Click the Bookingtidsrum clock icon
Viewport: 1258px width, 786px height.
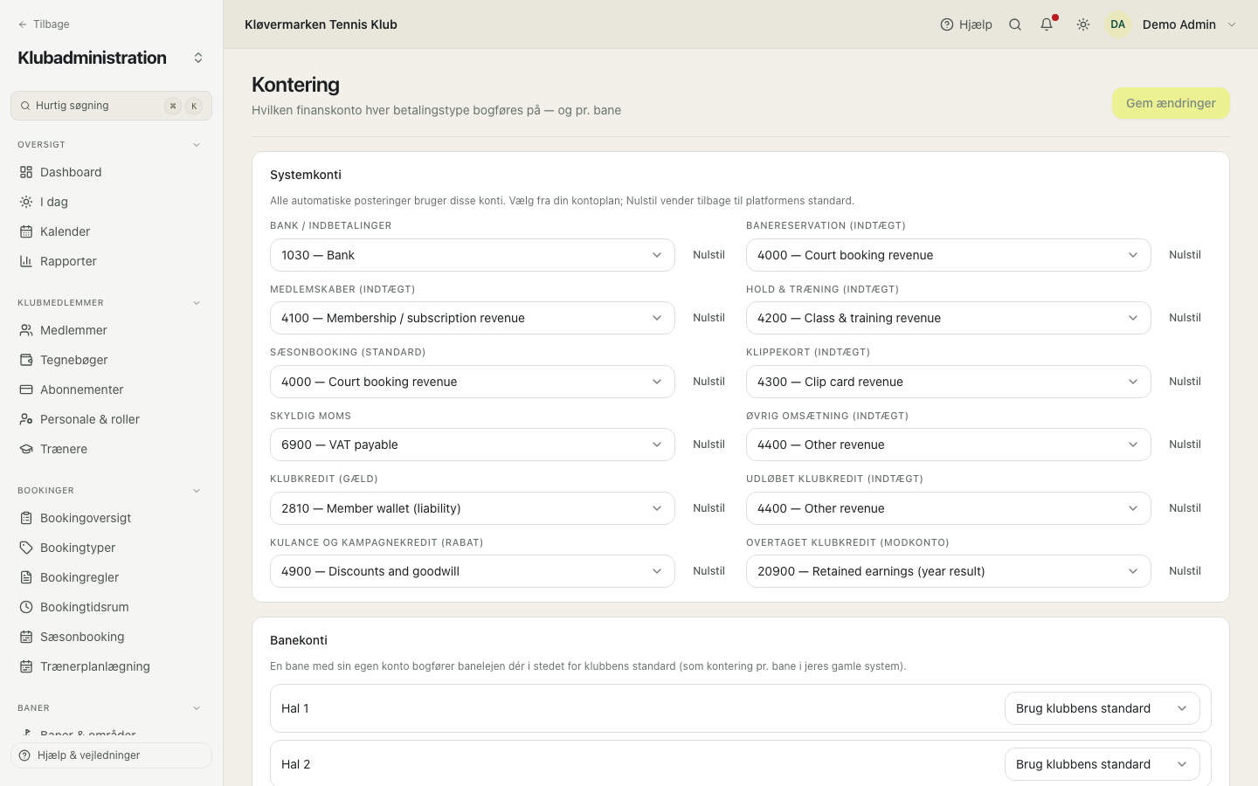(x=26, y=607)
